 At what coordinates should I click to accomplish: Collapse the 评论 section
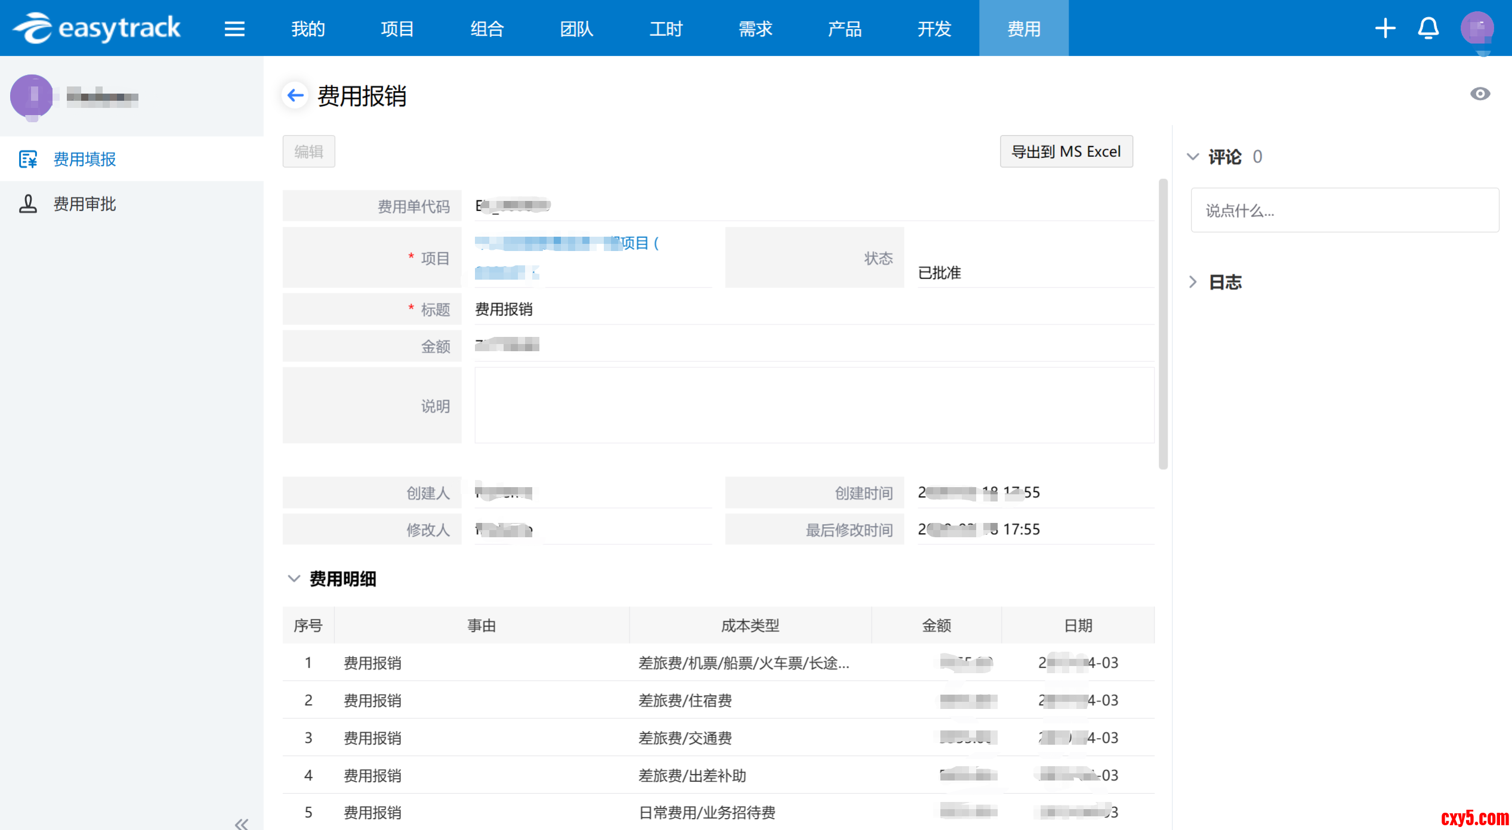coord(1193,157)
